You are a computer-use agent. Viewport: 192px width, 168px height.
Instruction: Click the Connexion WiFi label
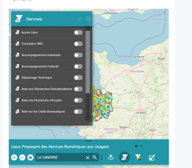tap(32, 44)
